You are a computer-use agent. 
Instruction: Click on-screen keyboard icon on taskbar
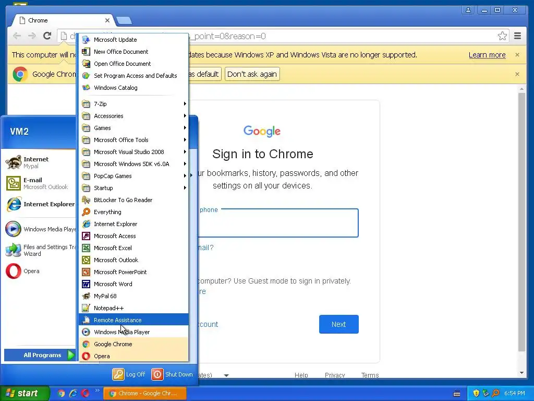coord(457,394)
